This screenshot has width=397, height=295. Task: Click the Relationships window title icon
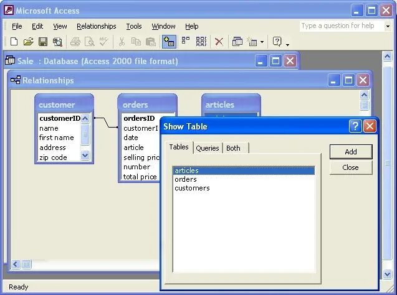[16, 80]
